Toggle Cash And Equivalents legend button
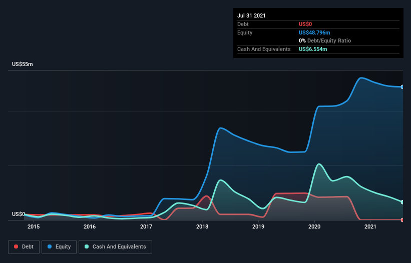 coord(115,247)
